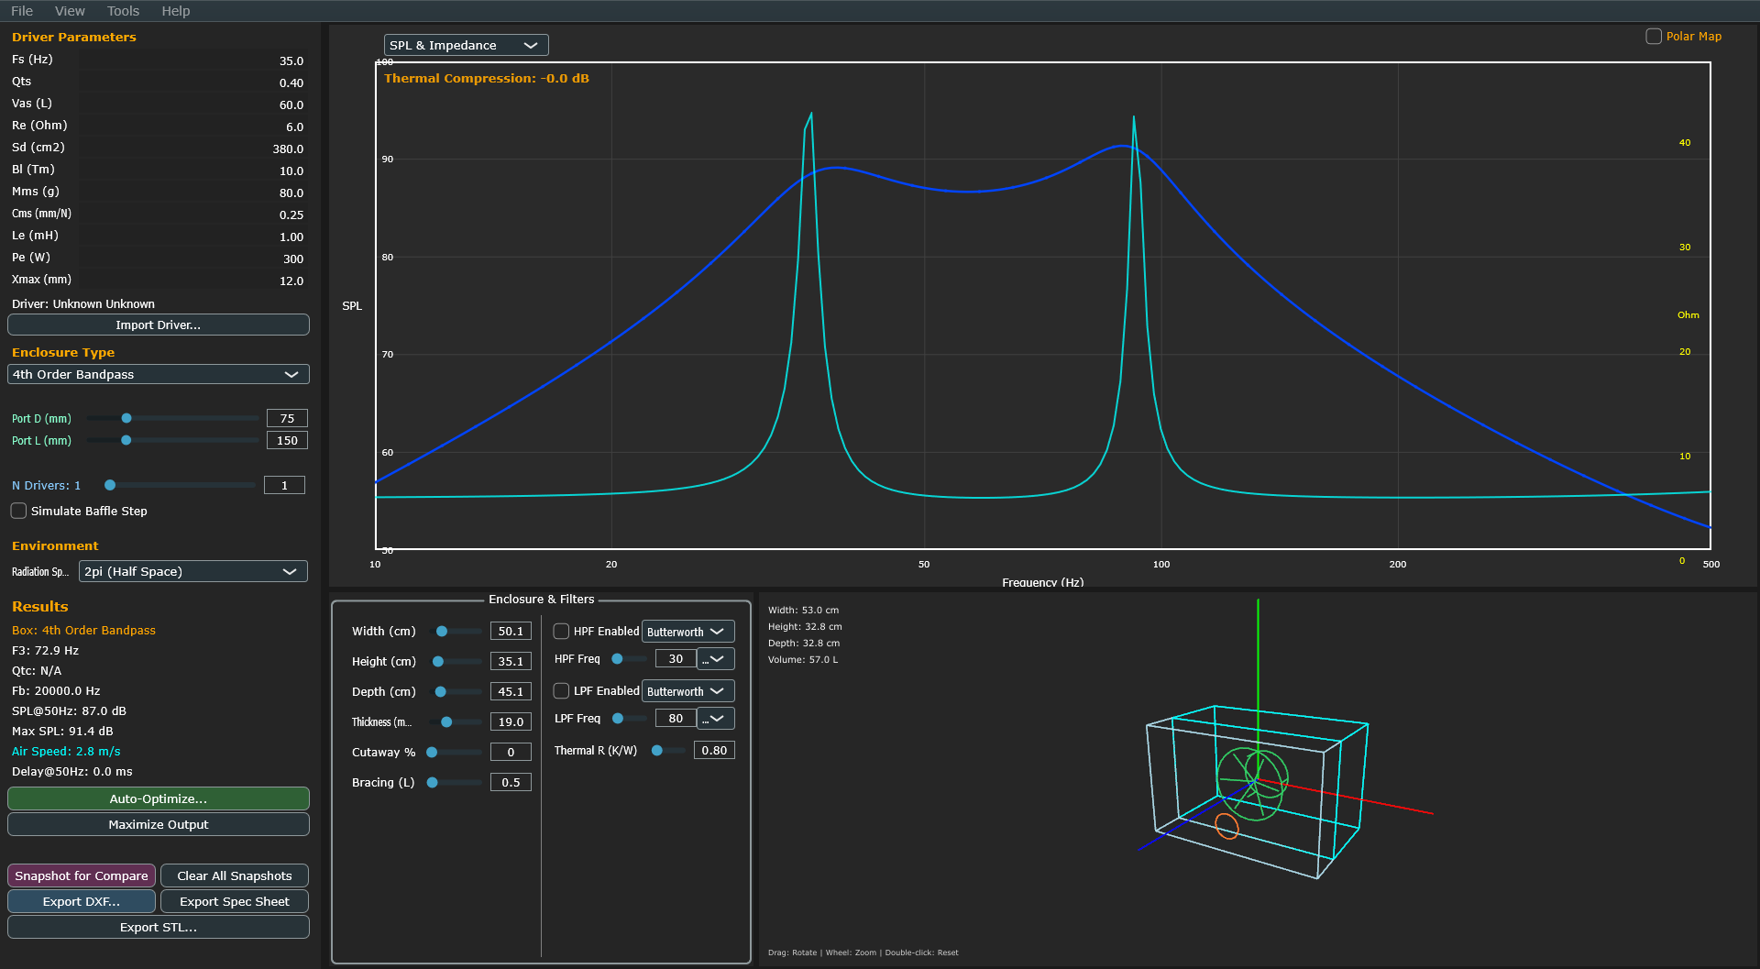This screenshot has height=969, width=1760.
Task: Open the Tools menu
Action: [x=123, y=11]
